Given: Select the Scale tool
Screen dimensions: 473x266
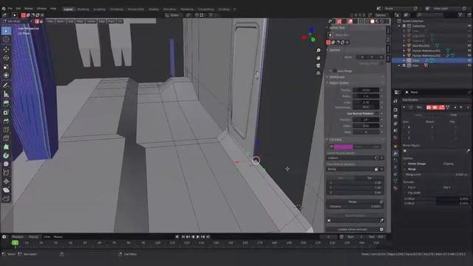Looking at the screenshot, I should pos(6,66).
